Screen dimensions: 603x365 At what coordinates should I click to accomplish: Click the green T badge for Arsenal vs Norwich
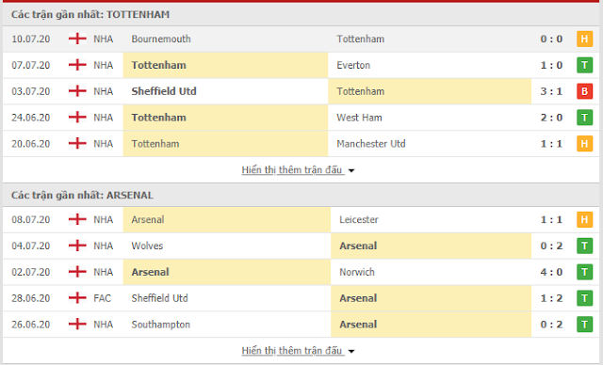point(584,272)
